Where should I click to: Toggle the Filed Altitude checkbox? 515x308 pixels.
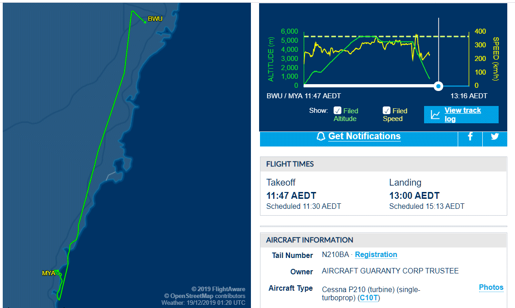click(x=337, y=111)
